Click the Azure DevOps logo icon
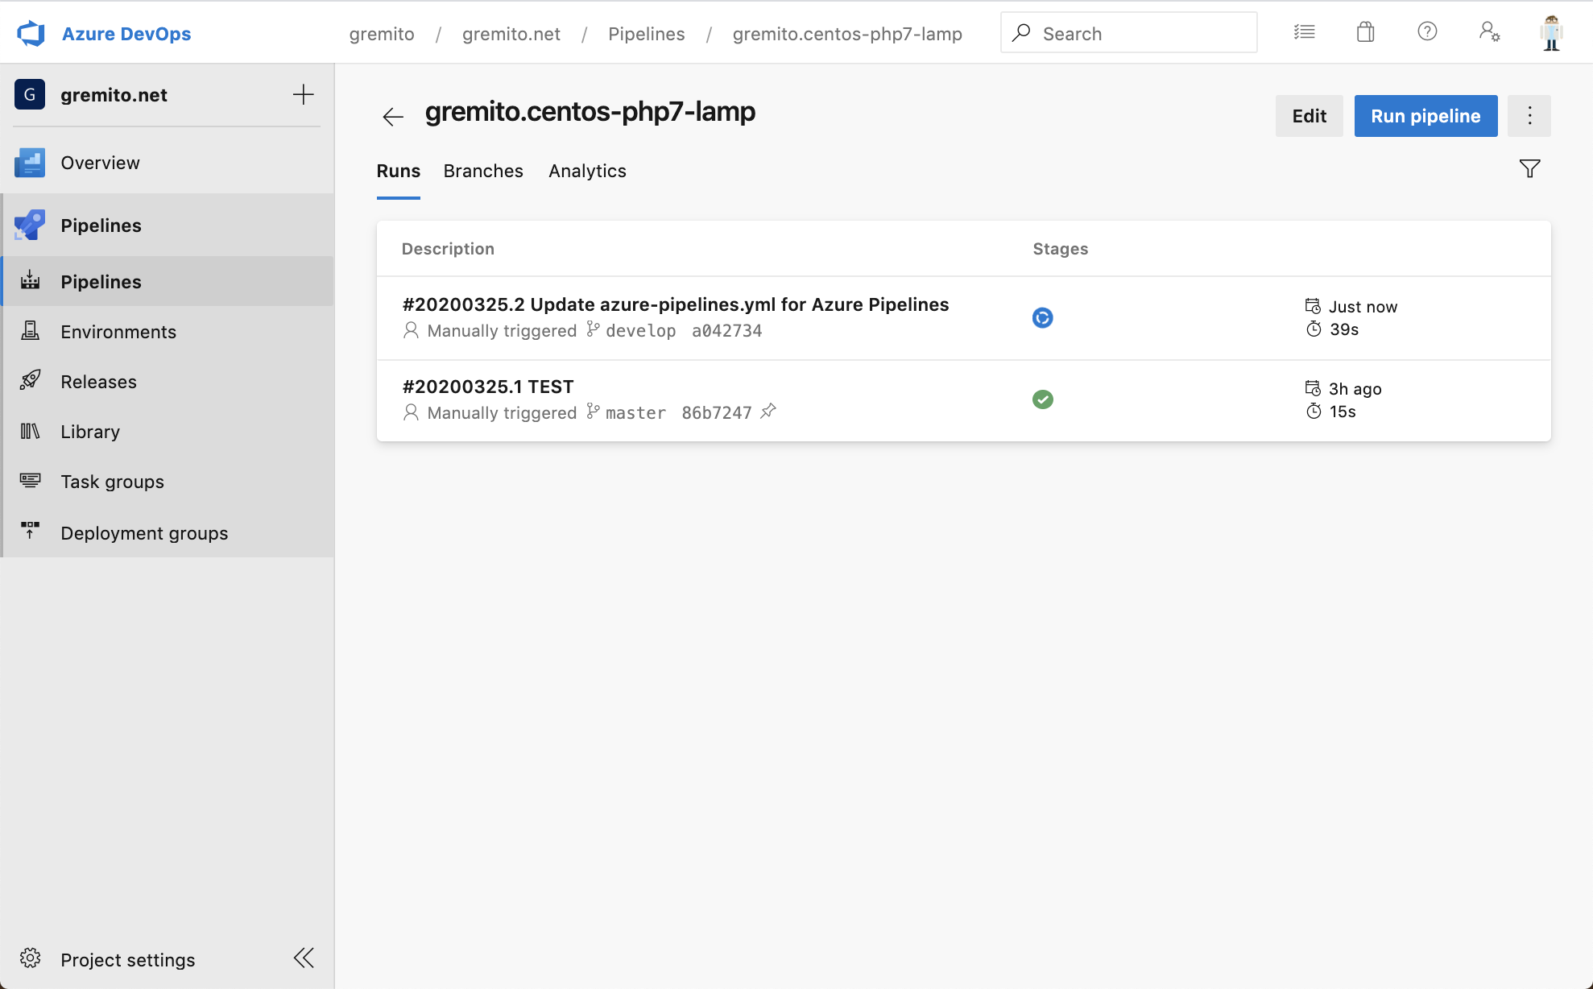This screenshot has width=1593, height=989. pos(31,34)
